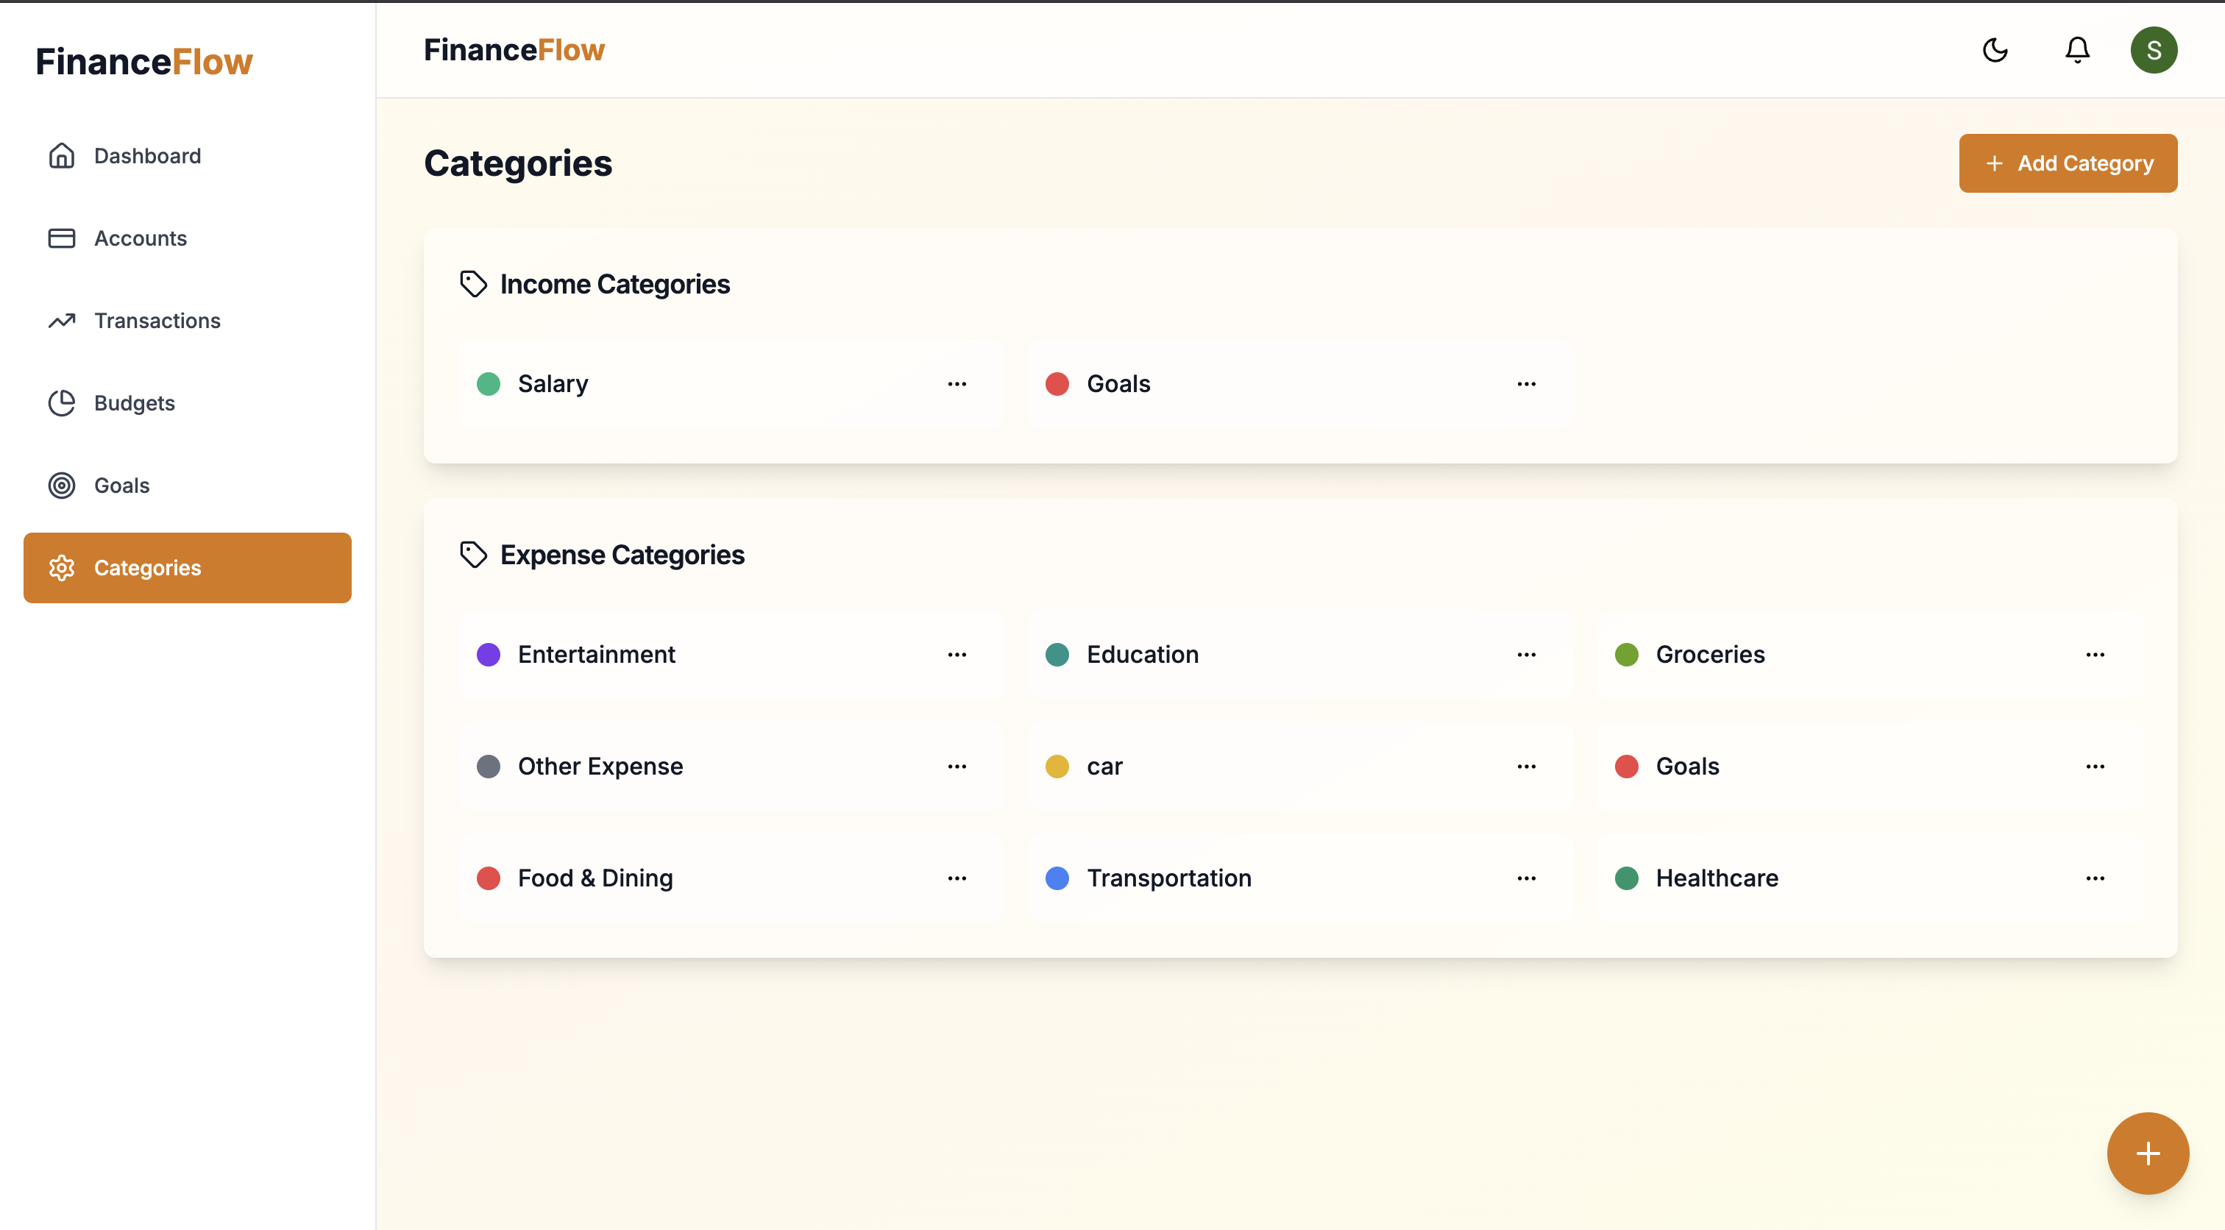The width and height of the screenshot is (2225, 1230).
Task: Open the car category ellipsis menu
Action: coord(1525,766)
